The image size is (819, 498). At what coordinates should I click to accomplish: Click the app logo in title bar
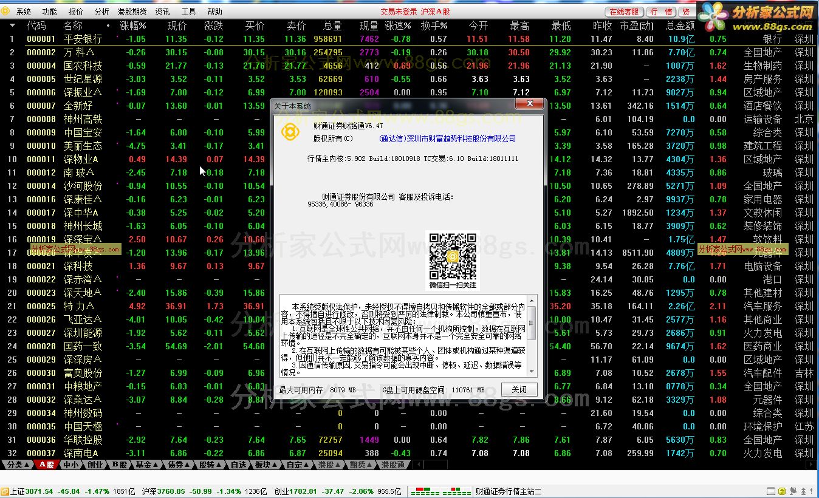click(x=7, y=12)
